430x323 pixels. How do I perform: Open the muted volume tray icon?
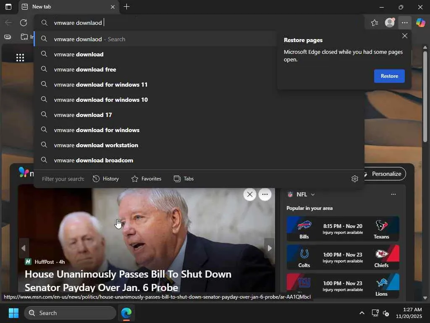386,313
